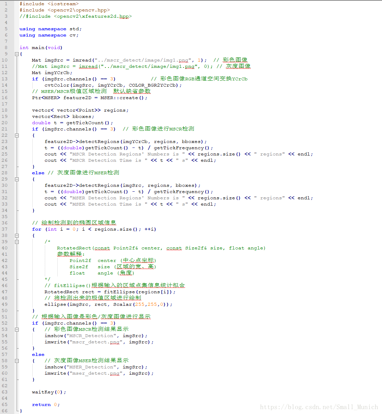Click detectRegions call with imgYCrCb argument
The width and height of the screenshot is (382, 414).
(x=126, y=142)
